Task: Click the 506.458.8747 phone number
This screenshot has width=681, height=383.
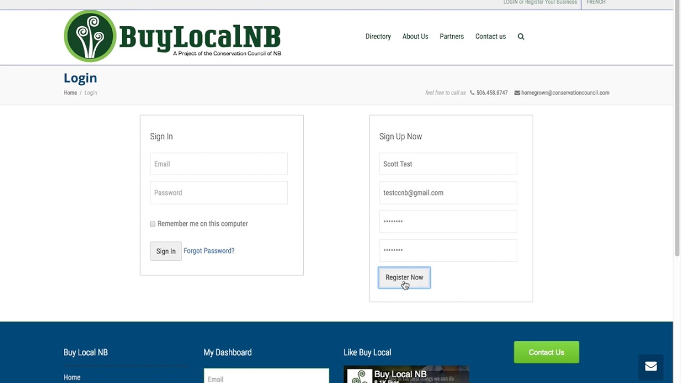Action: click(492, 93)
